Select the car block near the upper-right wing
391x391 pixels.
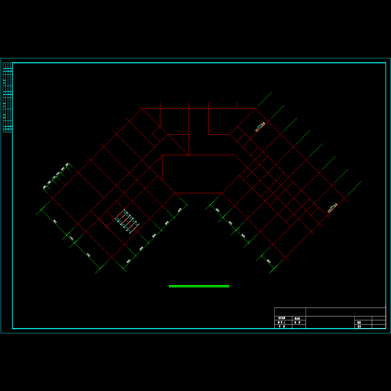(x=260, y=127)
